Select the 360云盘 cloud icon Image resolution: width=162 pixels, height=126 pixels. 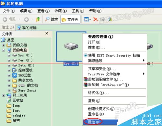pyautogui.click(x=15, y=75)
